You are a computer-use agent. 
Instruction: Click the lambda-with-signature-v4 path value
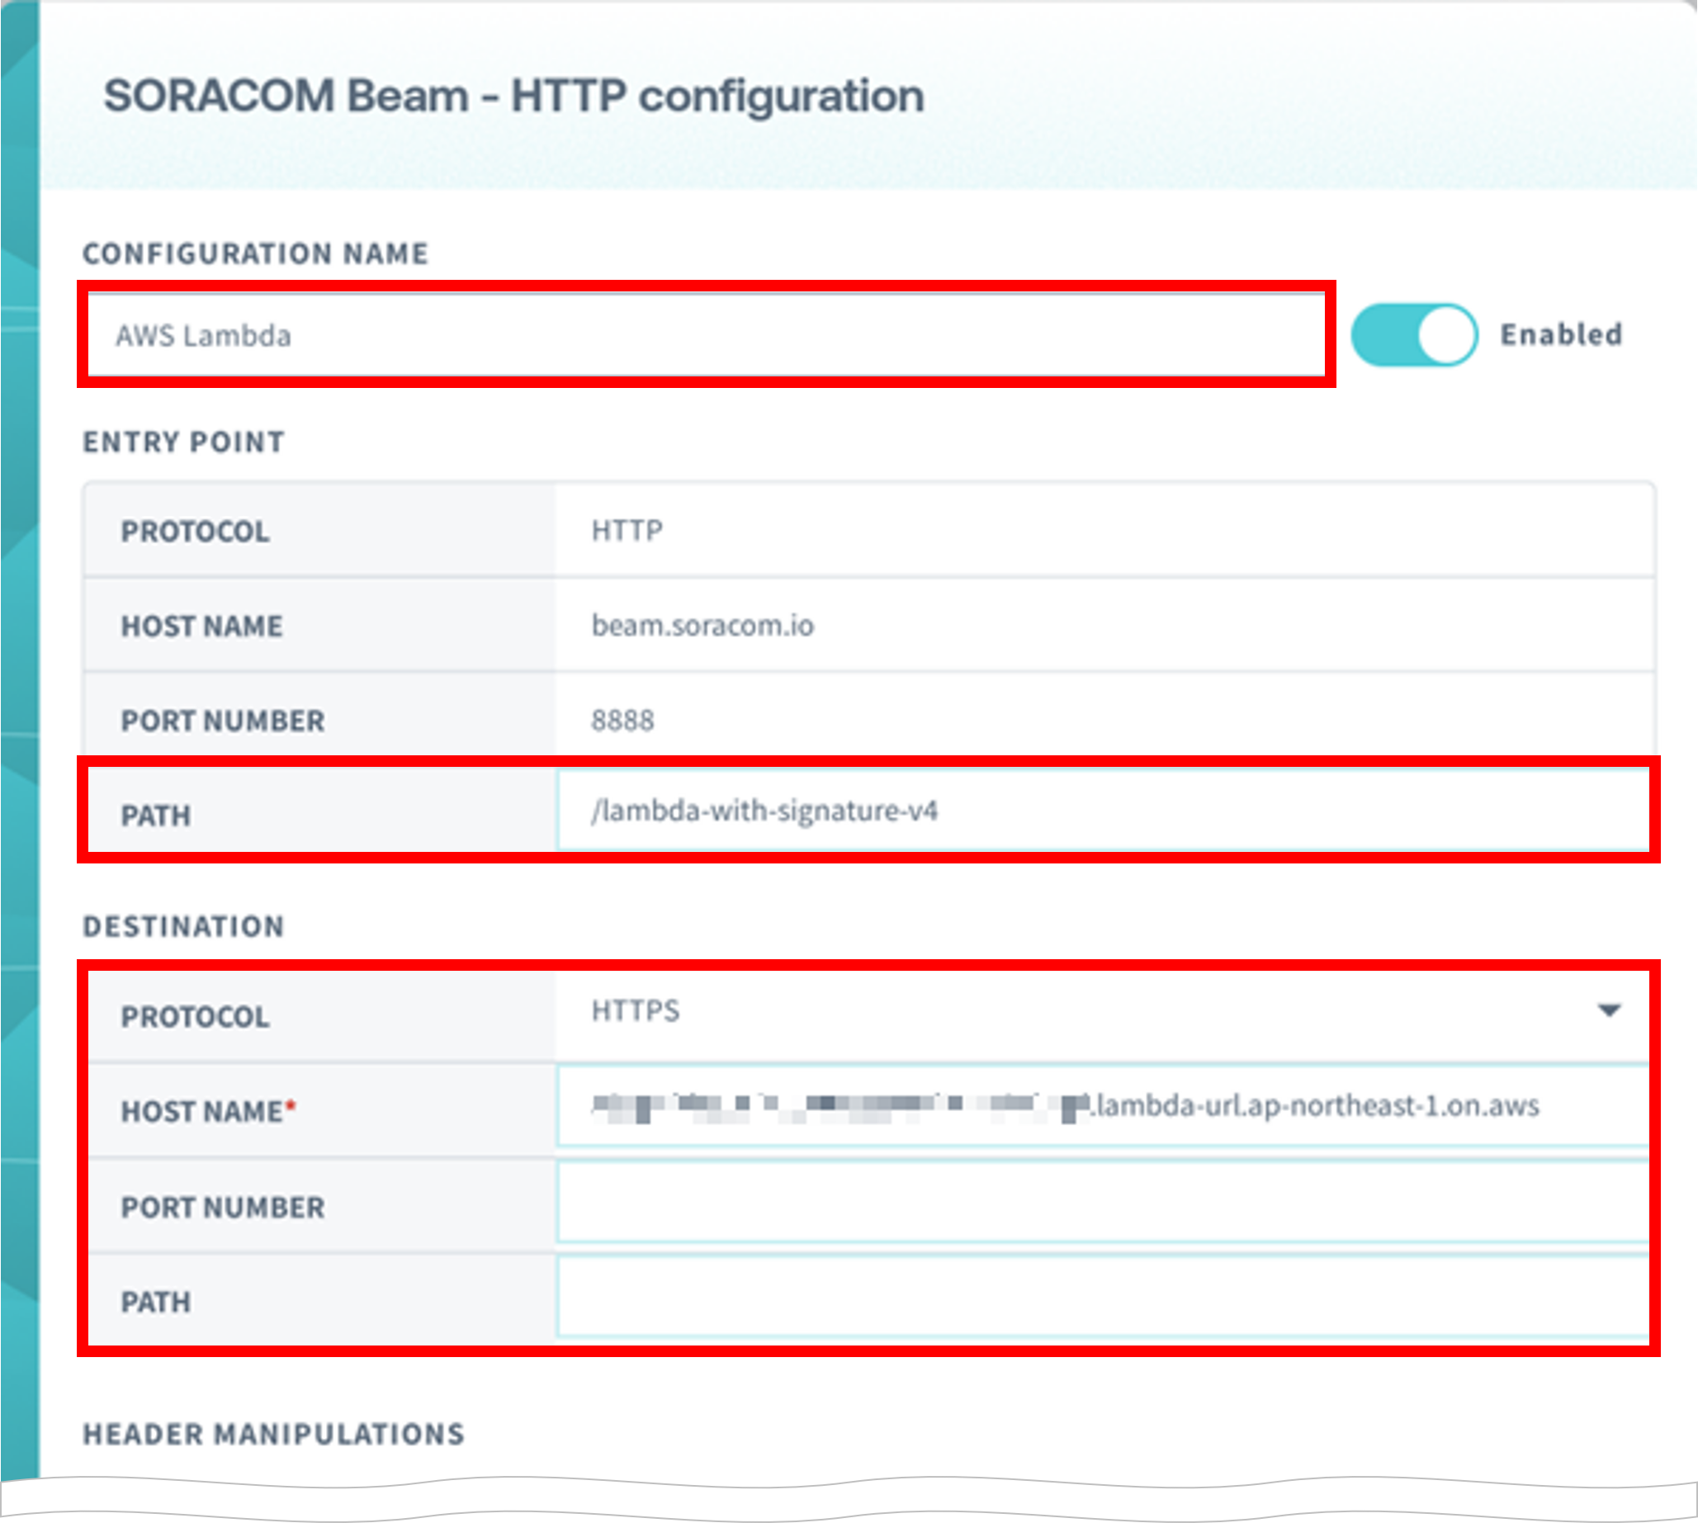pos(766,809)
